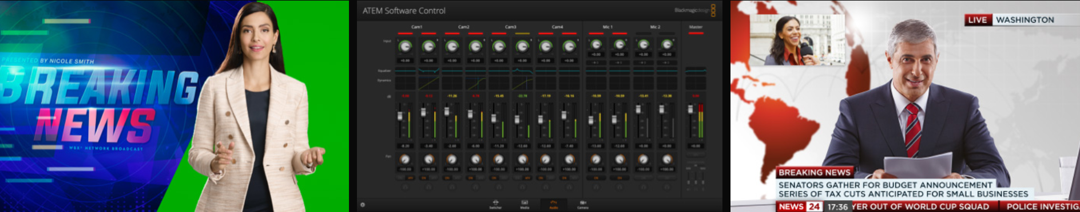This screenshot has width=1080, height=212.
Task: Click the headphone solo icon under Mic 1 left channel
Action: pyautogui.click(x=596, y=186)
